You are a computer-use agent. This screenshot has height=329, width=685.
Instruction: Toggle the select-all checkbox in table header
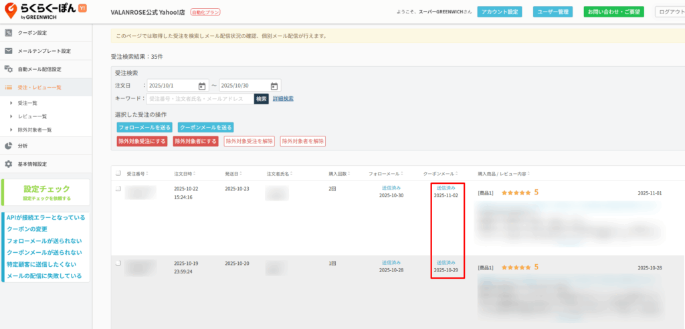coord(118,173)
